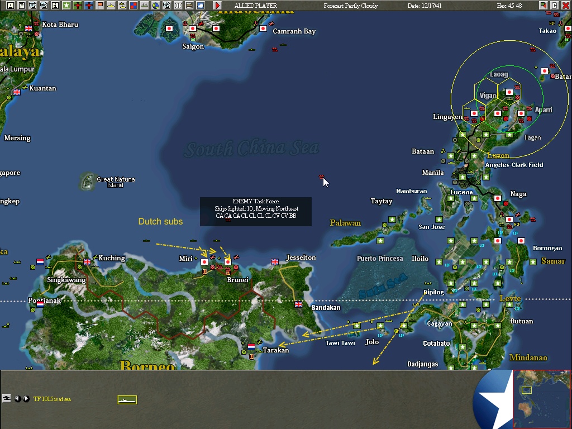The image size is (572, 429).
Task: Click the 'Angeles-Clark Field' label
Action: (x=514, y=165)
